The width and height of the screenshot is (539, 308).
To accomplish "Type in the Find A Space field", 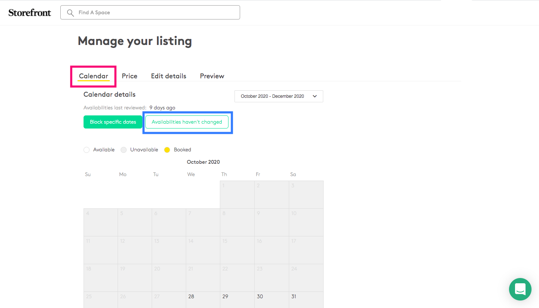I will [x=150, y=12].
